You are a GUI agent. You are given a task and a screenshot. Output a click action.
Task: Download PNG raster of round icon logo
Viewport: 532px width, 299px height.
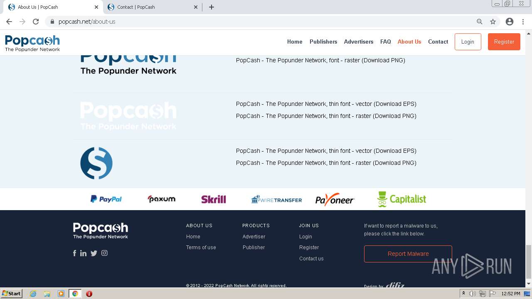pos(326,163)
